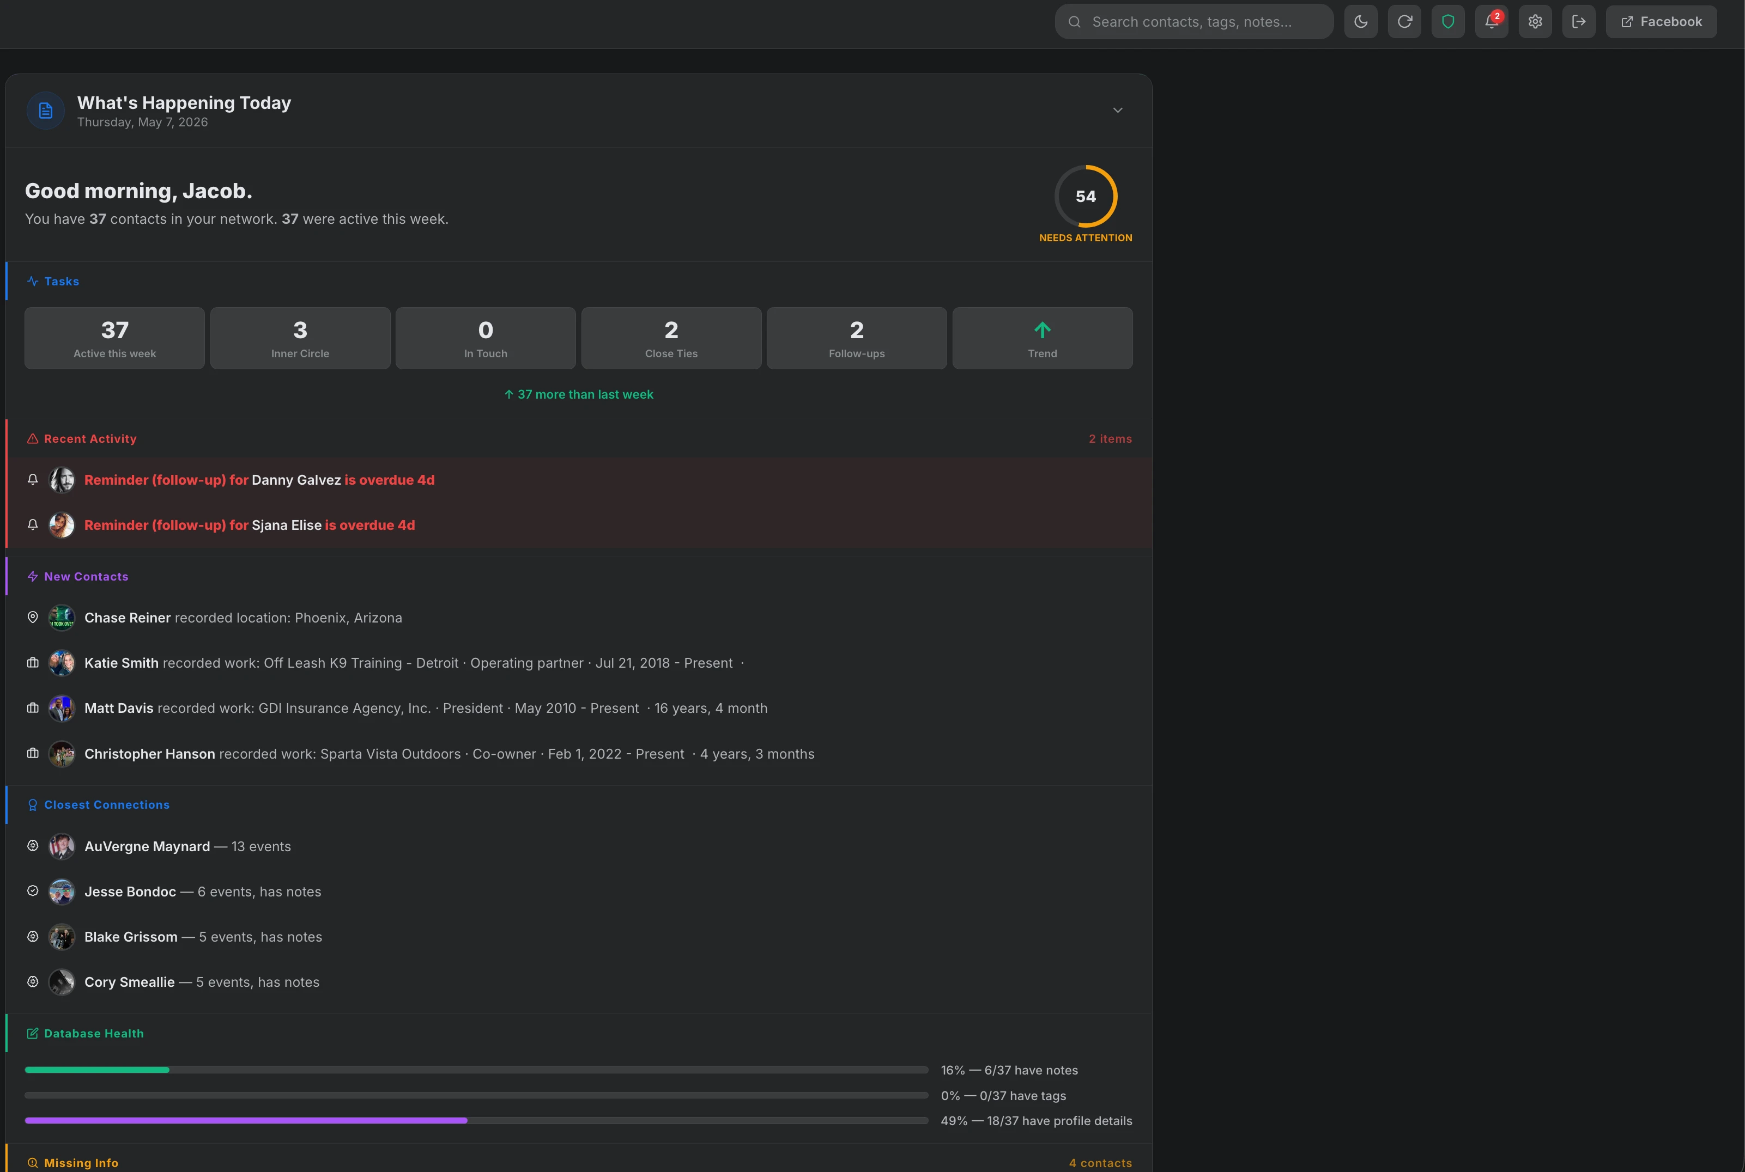Click '37 more than last week' text

pyautogui.click(x=585, y=394)
